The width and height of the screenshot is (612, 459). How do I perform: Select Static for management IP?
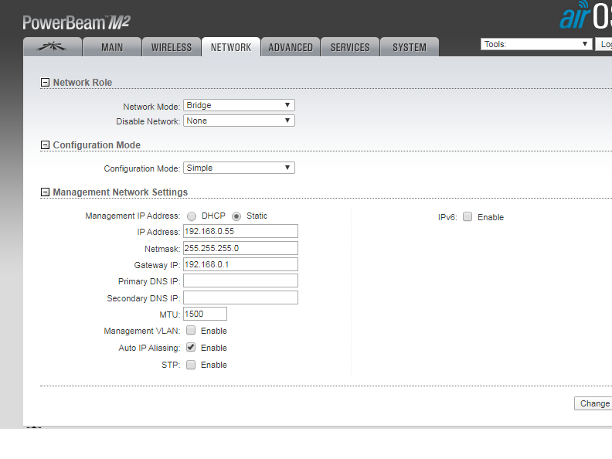click(236, 216)
